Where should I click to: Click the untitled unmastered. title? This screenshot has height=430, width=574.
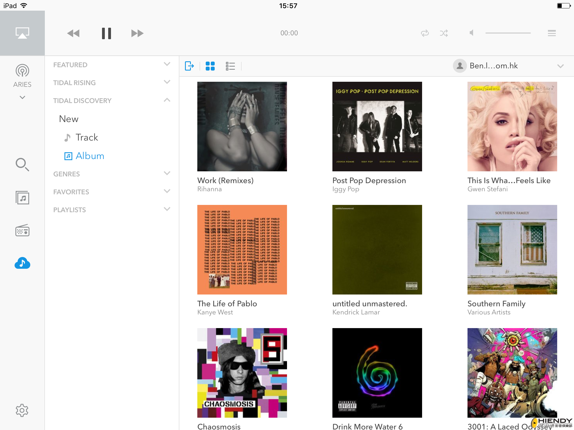pos(370,304)
